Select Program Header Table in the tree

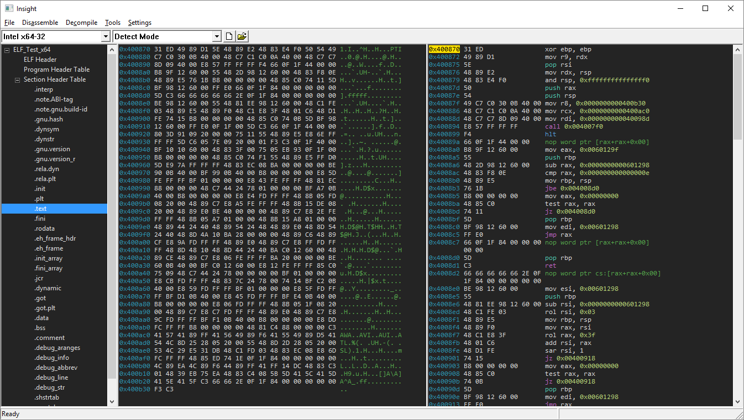[x=56, y=70]
